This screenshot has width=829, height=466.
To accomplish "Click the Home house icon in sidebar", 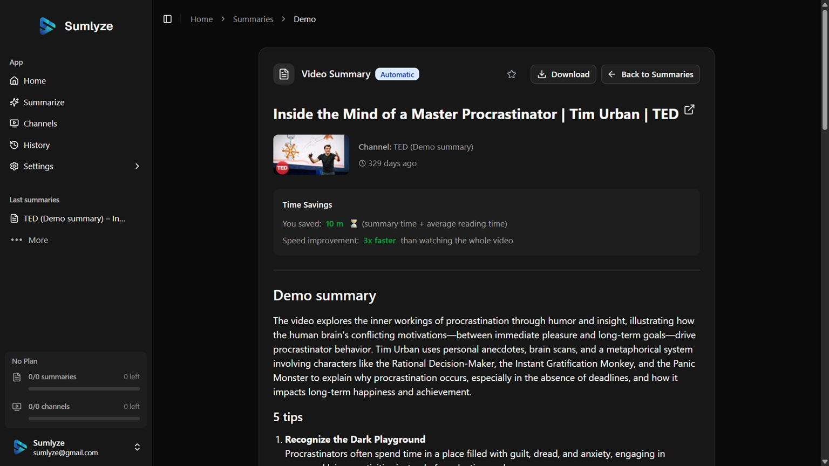I will click(15, 80).
